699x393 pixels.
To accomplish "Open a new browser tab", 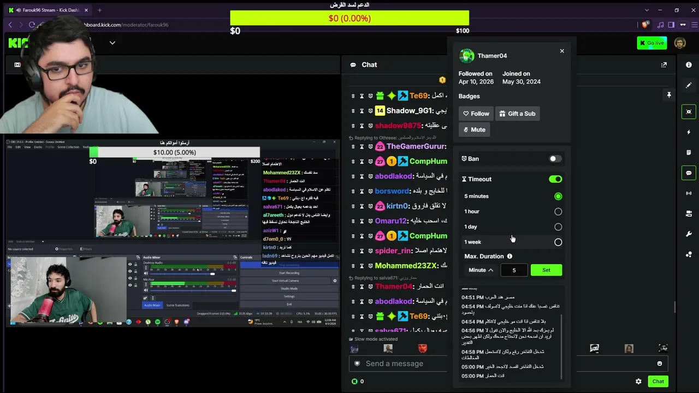I will pyautogui.click(x=99, y=10).
